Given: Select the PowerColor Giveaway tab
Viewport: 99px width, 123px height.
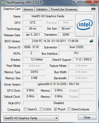Looking at the screenshot, I should (x=64, y=9).
